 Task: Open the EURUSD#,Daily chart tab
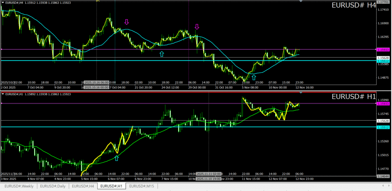click(54, 186)
